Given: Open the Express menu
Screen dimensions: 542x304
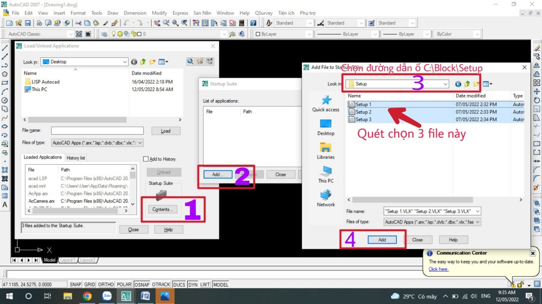Looking at the screenshot, I should (x=180, y=13).
